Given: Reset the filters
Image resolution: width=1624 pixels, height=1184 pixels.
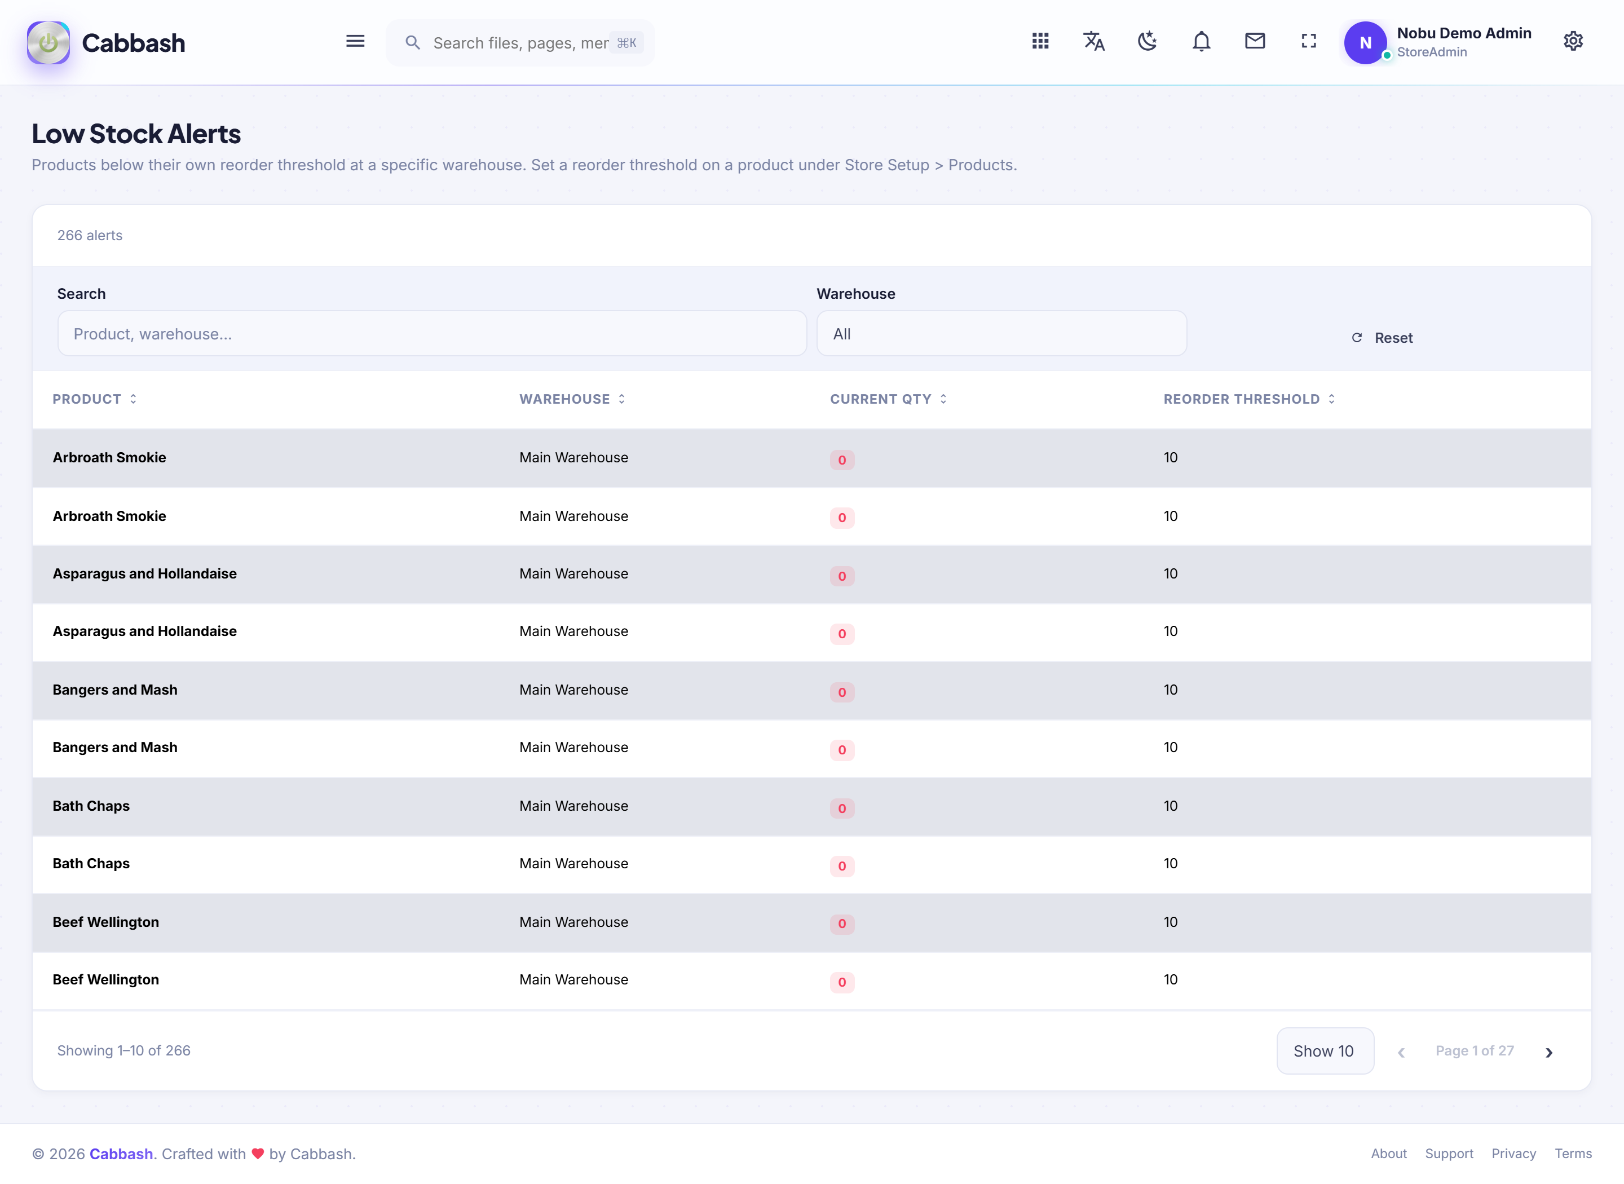Looking at the screenshot, I should click(1382, 338).
